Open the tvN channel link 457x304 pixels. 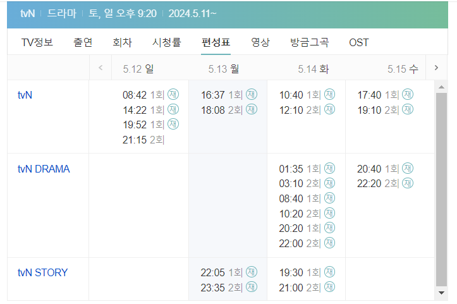pos(25,95)
